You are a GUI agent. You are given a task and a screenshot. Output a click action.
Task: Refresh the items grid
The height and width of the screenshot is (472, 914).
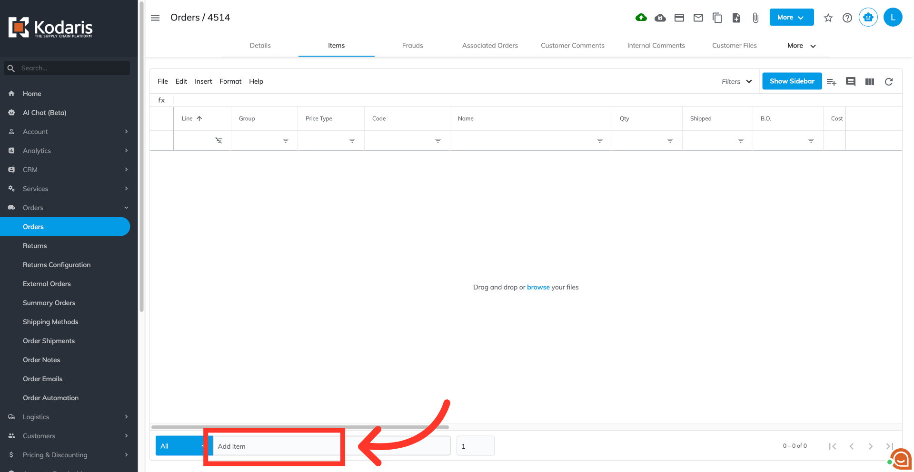(x=889, y=82)
